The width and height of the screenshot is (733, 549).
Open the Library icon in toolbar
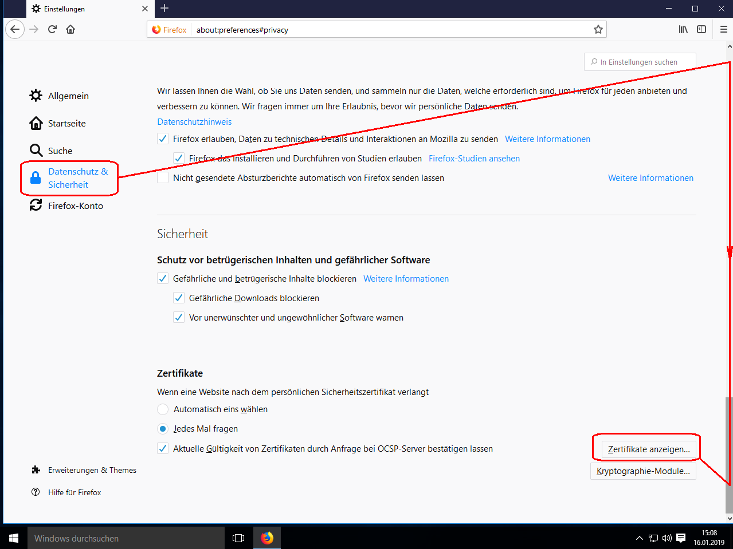tap(683, 29)
